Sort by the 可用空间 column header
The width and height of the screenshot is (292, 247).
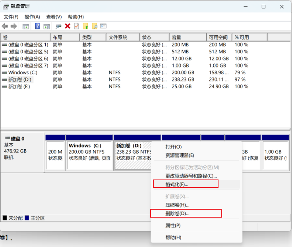tap(219, 37)
